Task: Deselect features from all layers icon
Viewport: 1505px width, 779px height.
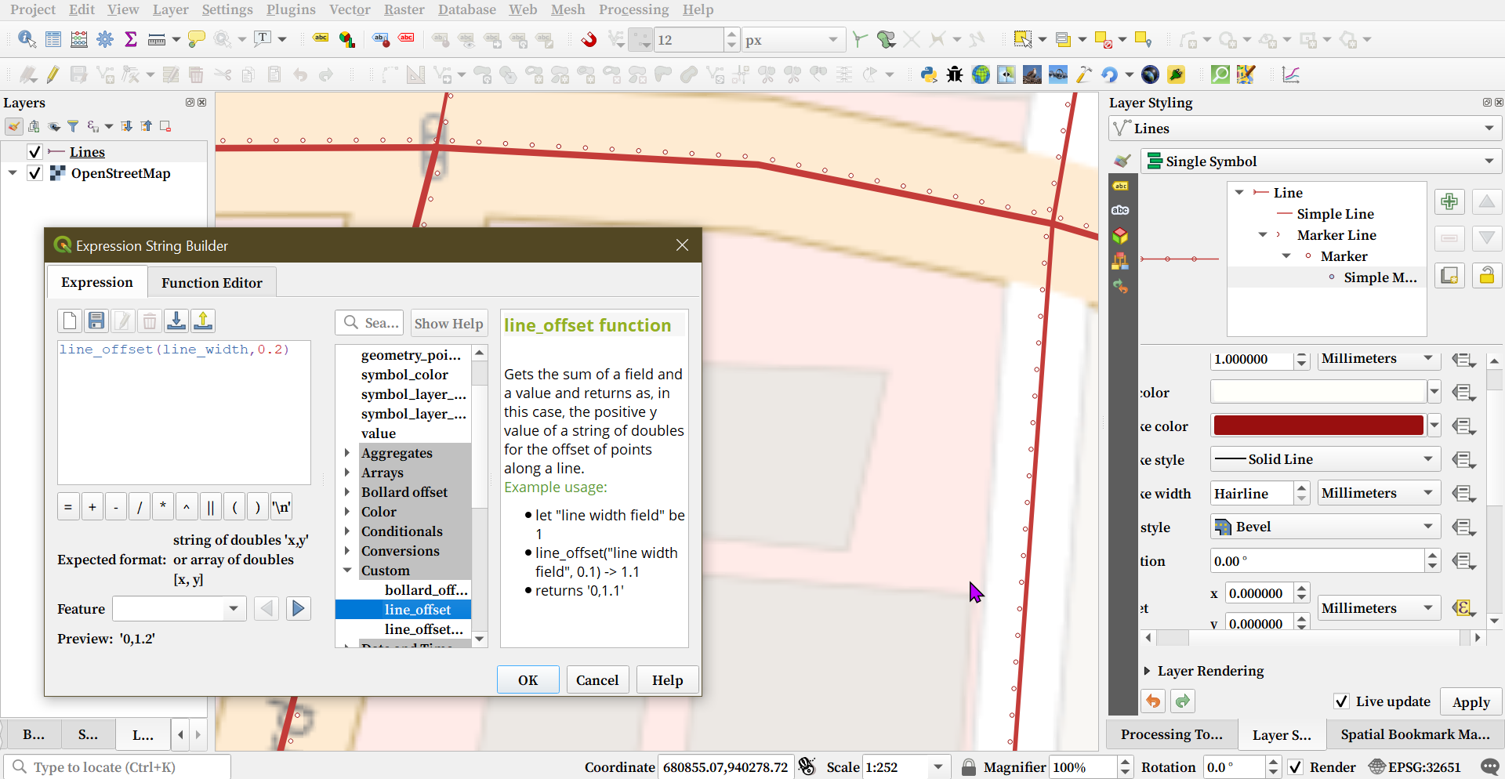Action: (x=1104, y=39)
